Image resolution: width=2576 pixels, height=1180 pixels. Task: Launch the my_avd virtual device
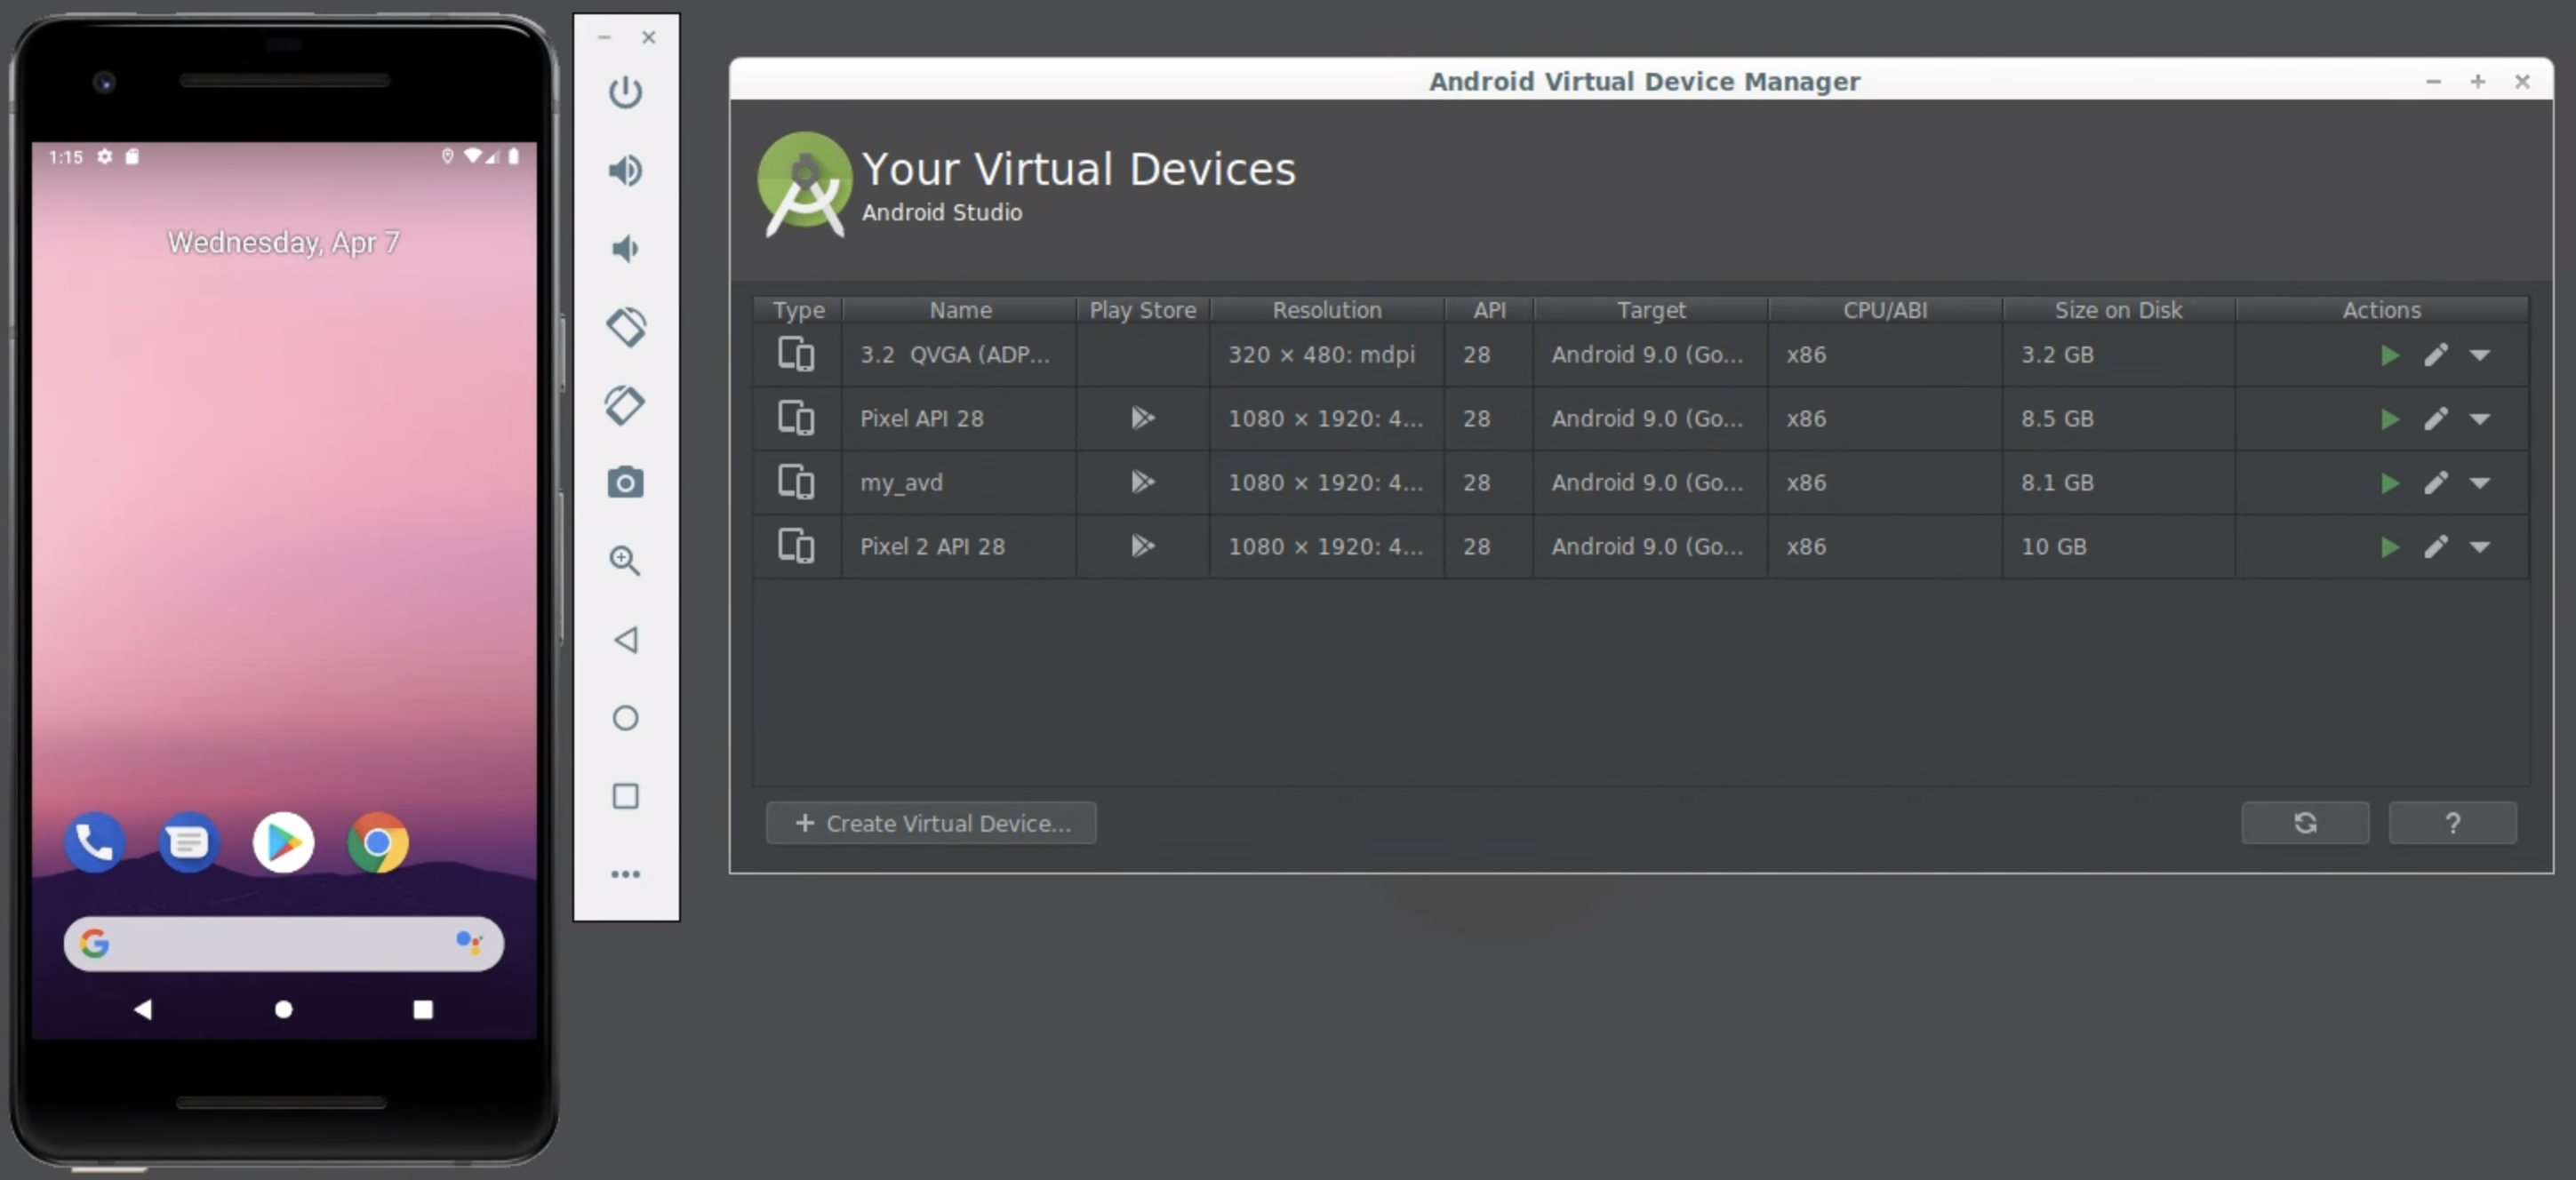(2389, 483)
